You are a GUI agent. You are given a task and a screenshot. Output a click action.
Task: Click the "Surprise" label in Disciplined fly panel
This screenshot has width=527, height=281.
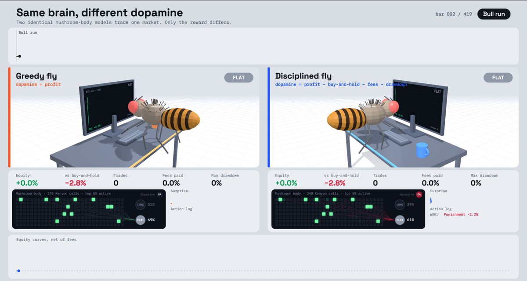point(439,191)
